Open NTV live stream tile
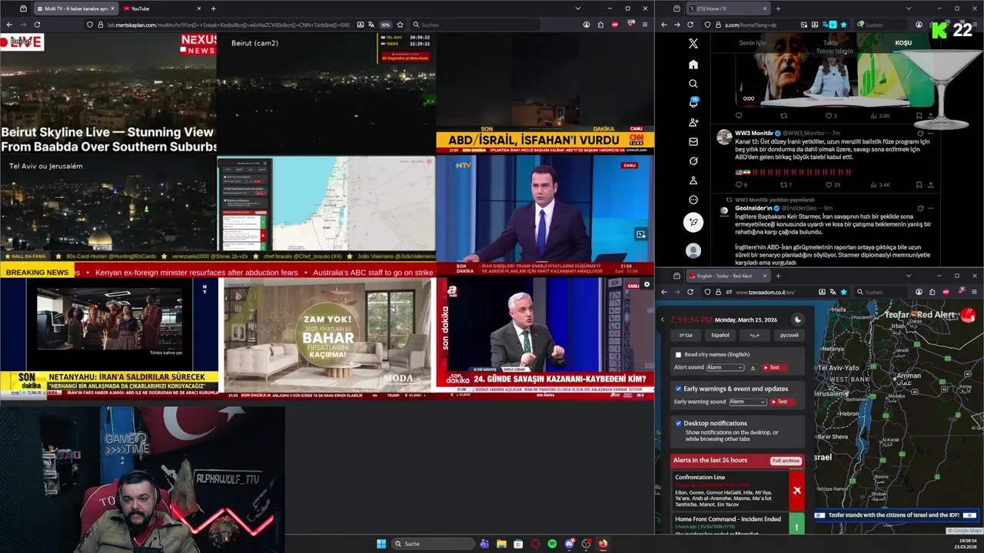 point(544,215)
